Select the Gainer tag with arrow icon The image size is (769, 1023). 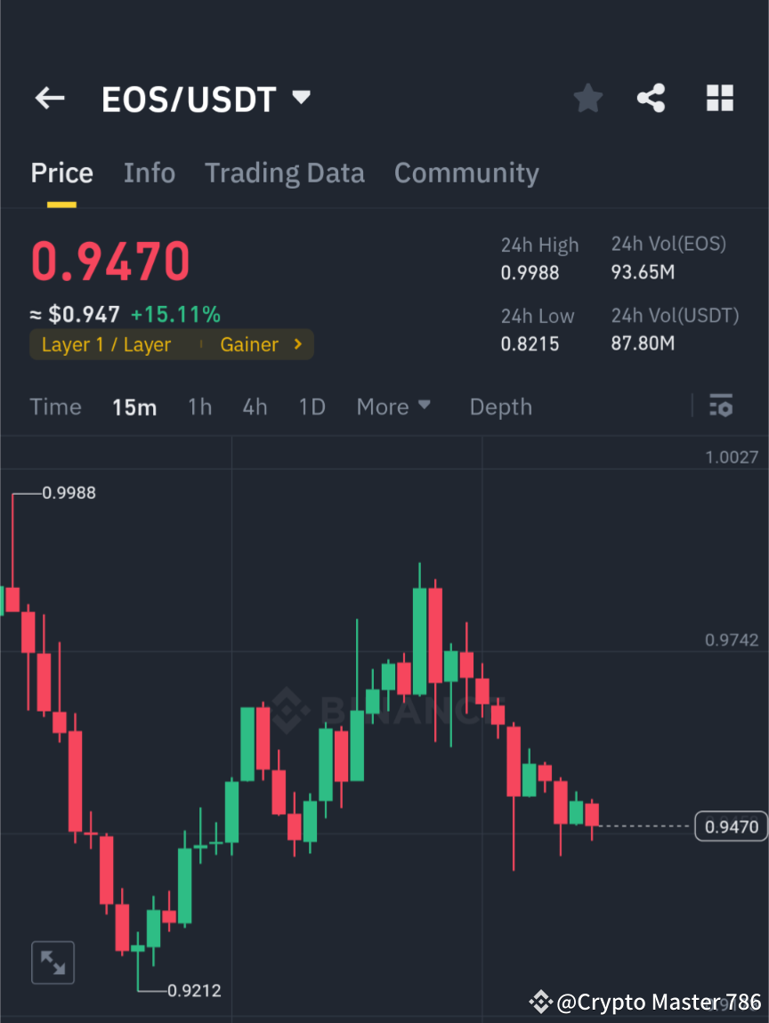[x=262, y=344]
